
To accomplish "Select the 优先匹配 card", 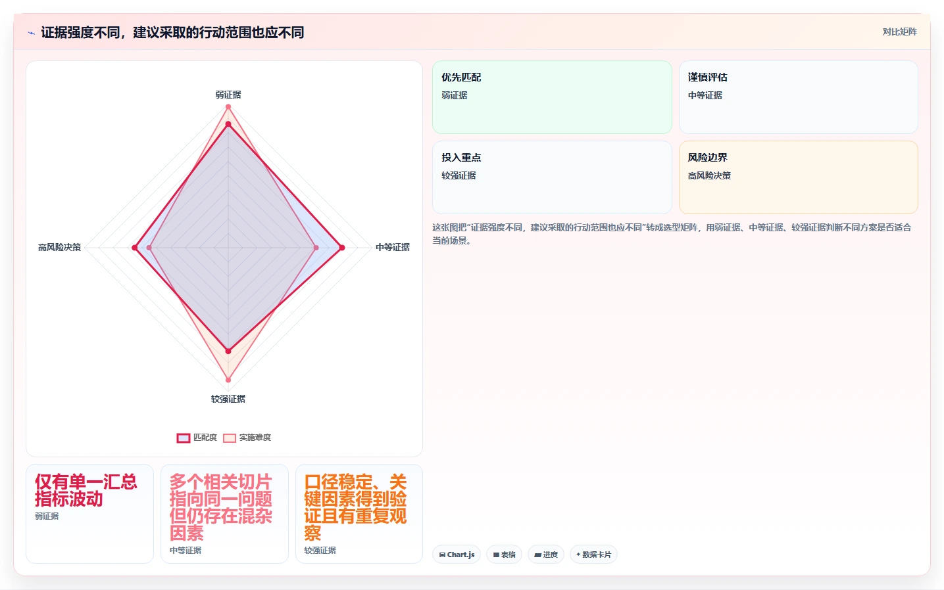I will 552,97.
